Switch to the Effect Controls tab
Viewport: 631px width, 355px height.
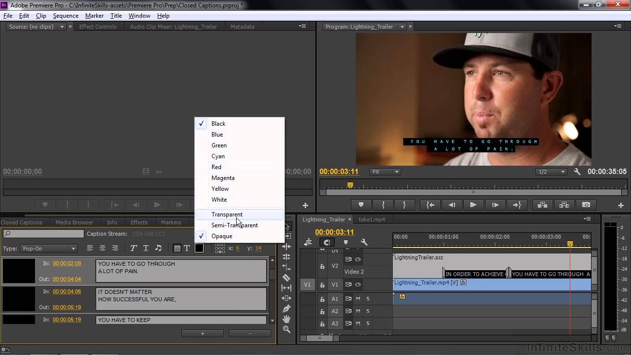coord(98,27)
